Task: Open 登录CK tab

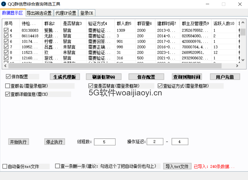Action: click(x=87, y=13)
